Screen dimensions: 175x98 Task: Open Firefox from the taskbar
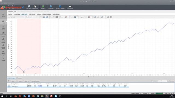coord(16,96)
